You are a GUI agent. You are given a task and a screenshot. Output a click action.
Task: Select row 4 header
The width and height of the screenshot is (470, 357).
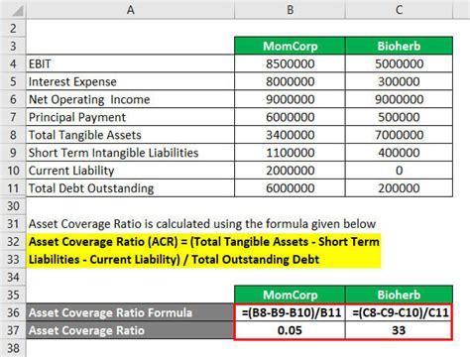coord(13,63)
